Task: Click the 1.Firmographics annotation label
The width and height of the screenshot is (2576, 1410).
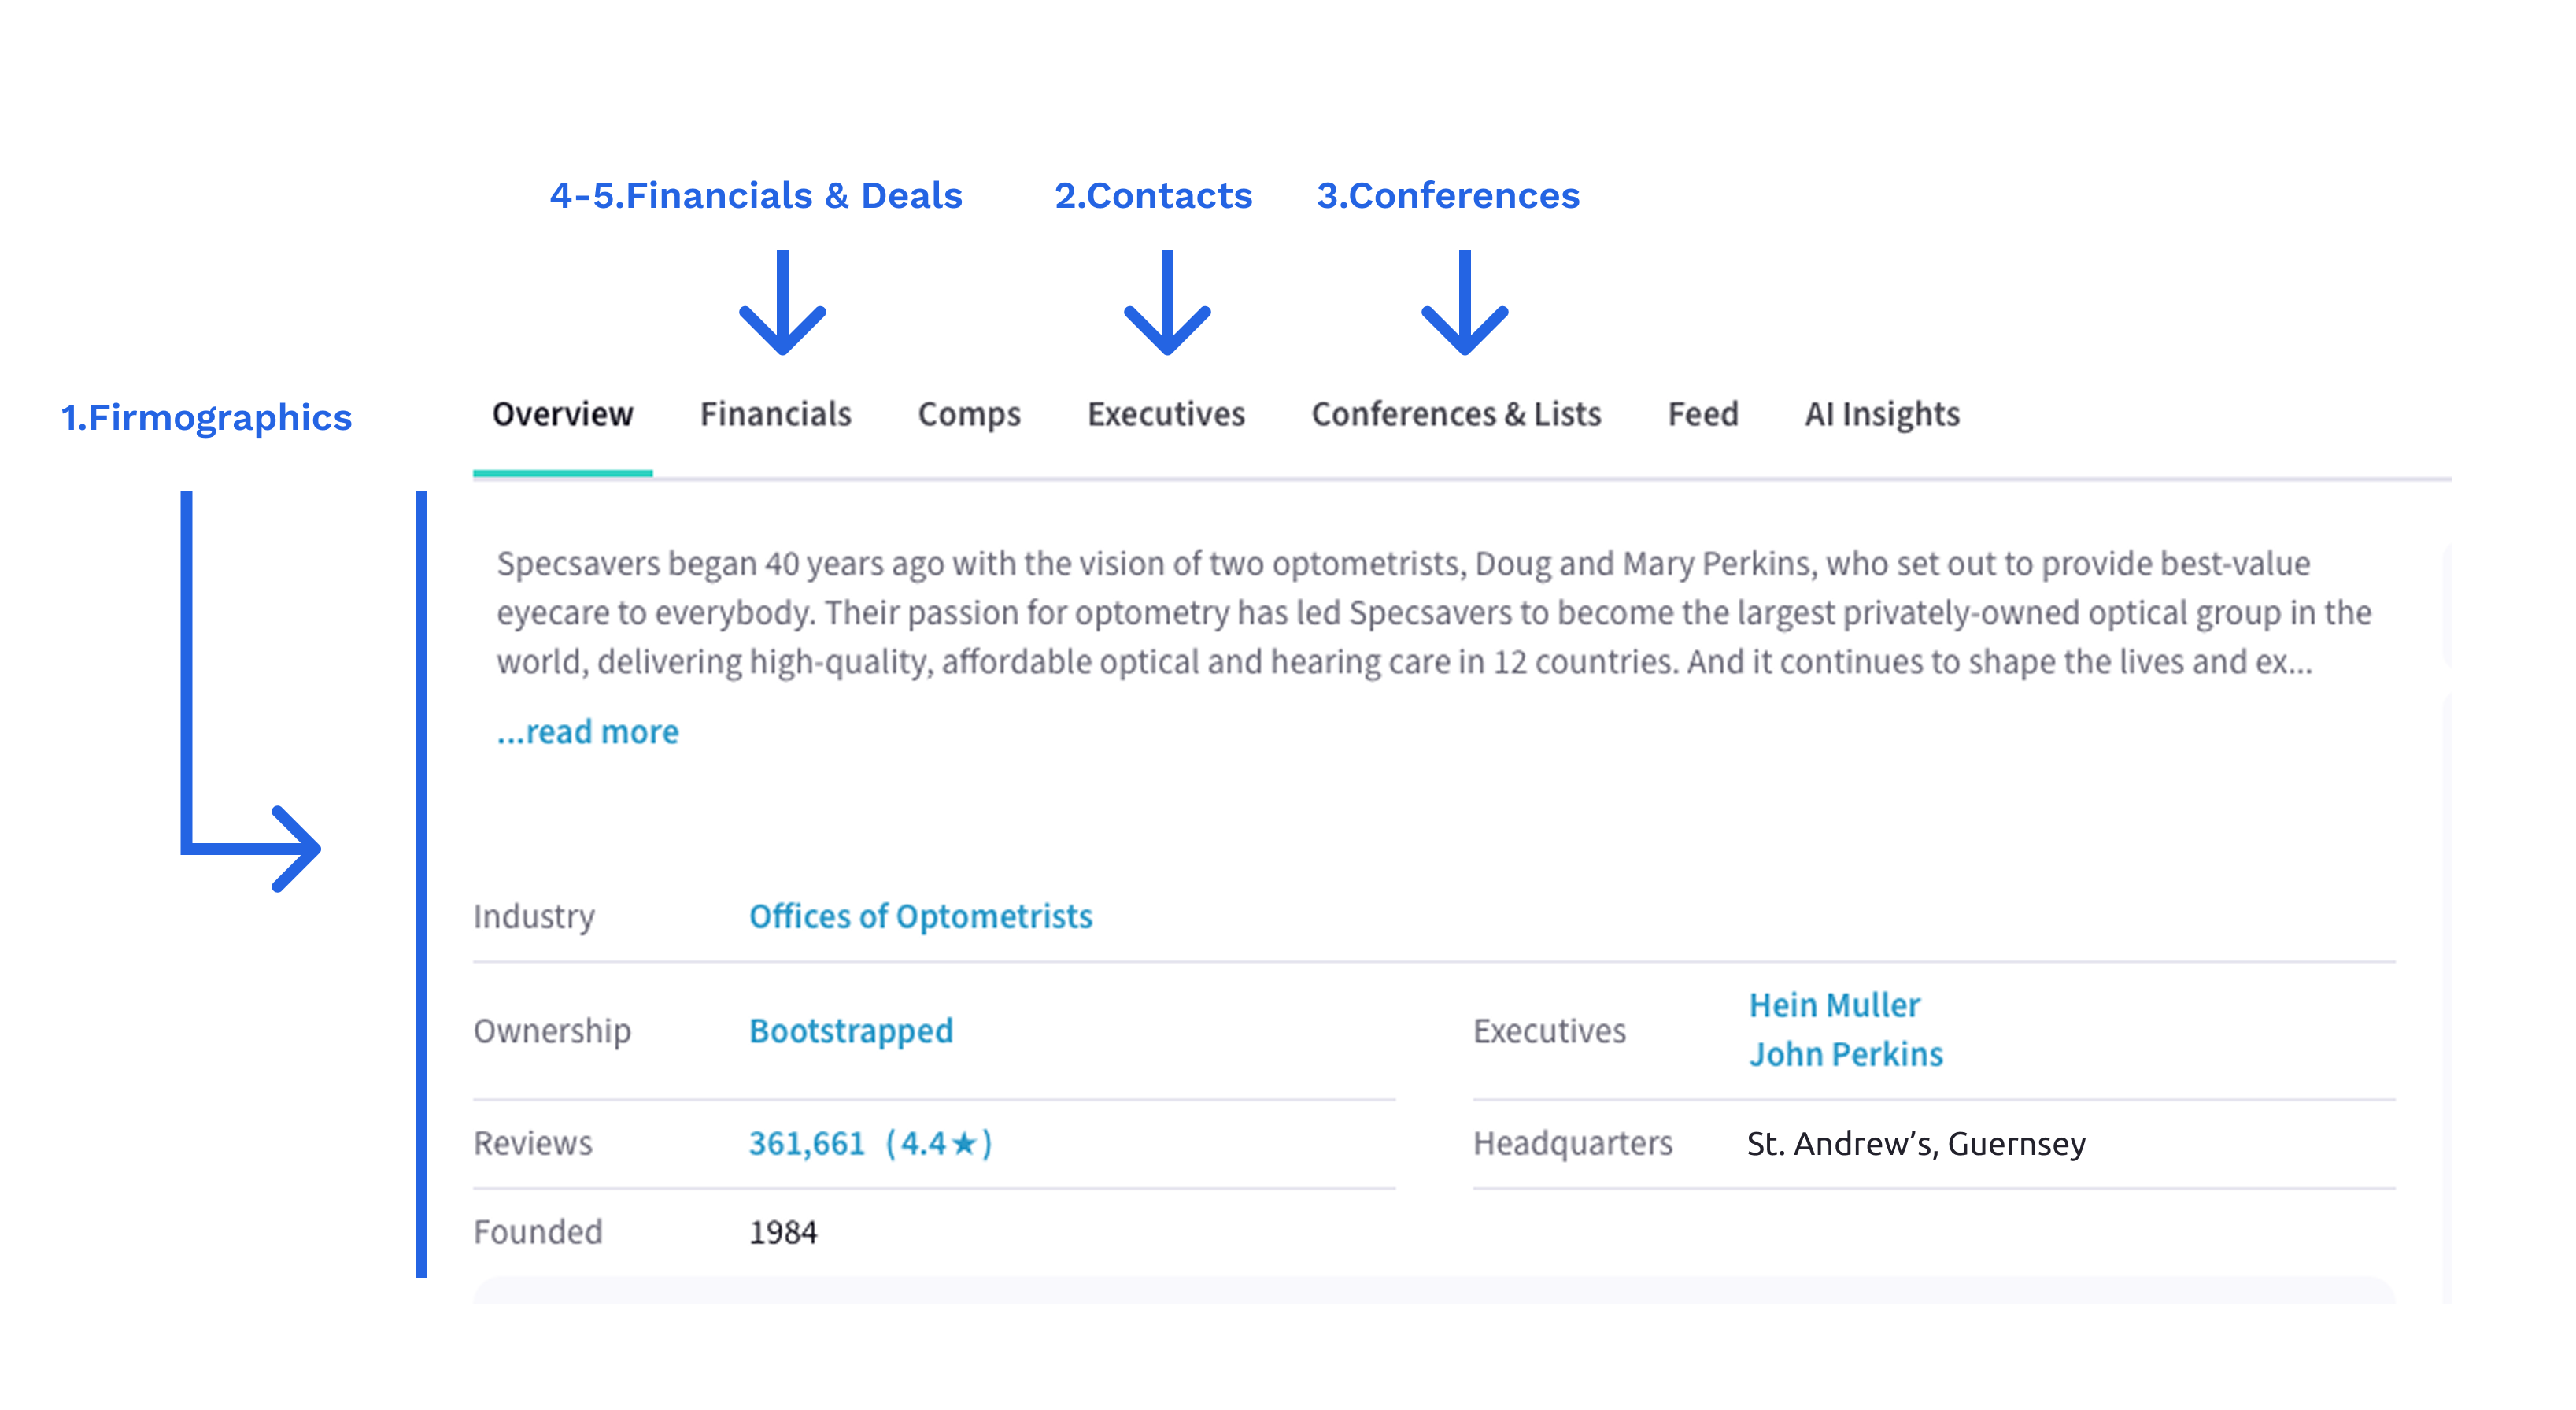Action: [206, 418]
